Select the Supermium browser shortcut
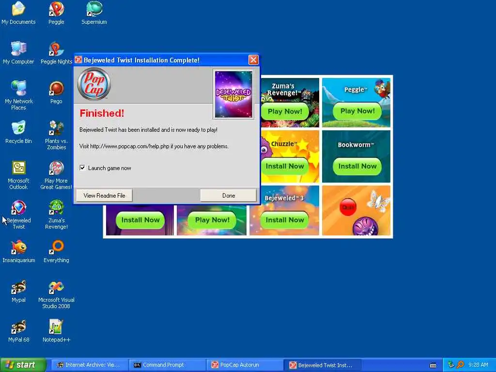This screenshot has width=496, height=372. pyautogui.click(x=94, y=13)
